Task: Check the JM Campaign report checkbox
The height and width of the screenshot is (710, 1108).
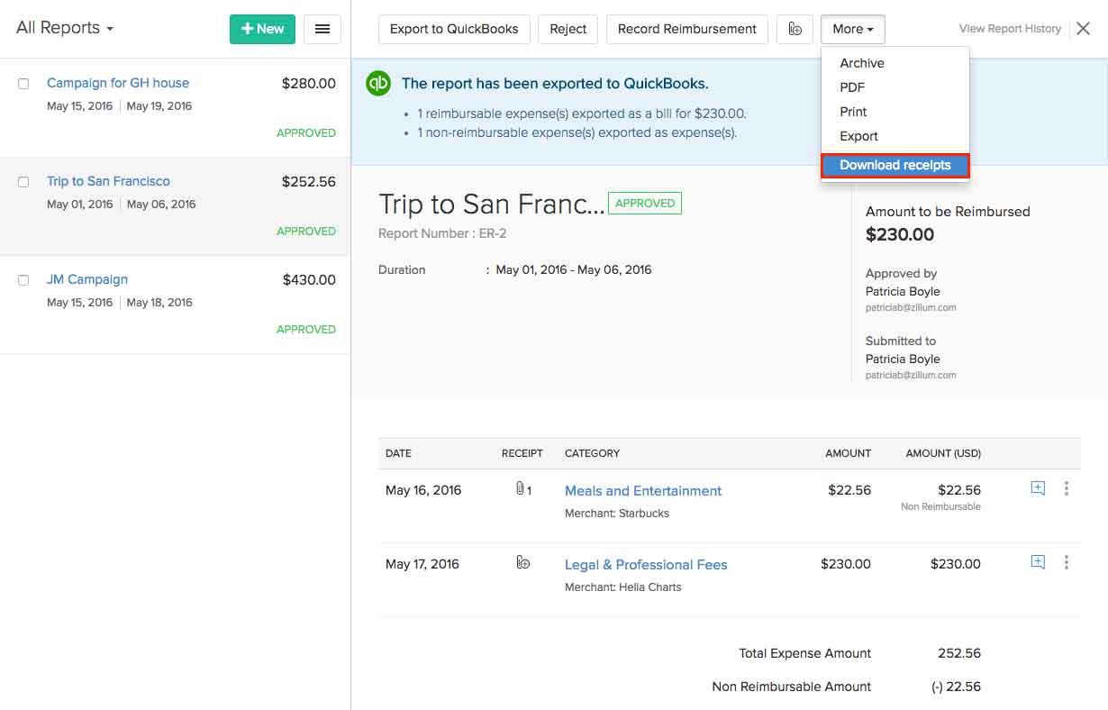Action: pos(23,280)
